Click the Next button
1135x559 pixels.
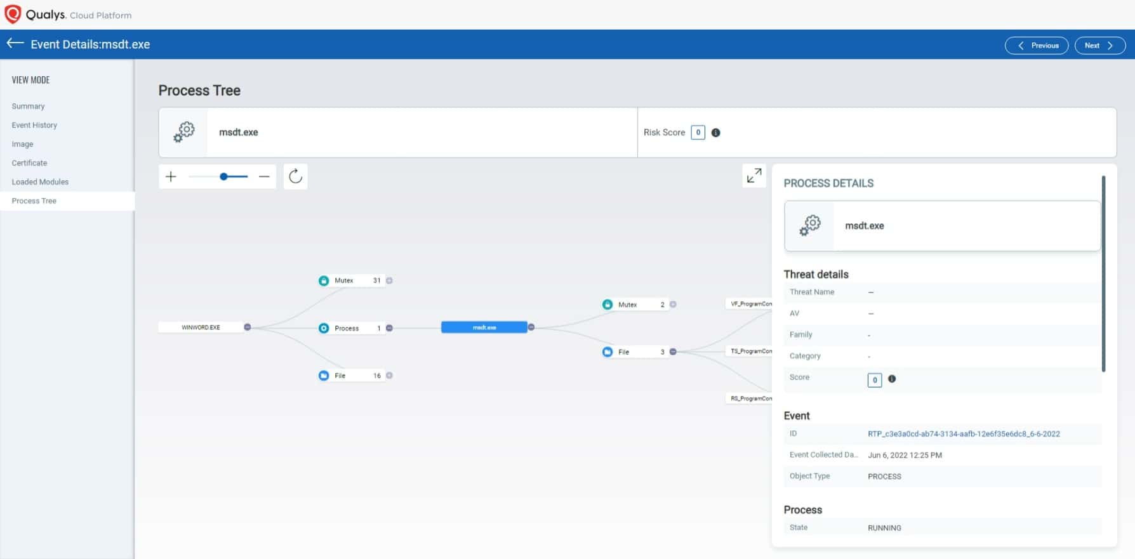coord(1100,46)
